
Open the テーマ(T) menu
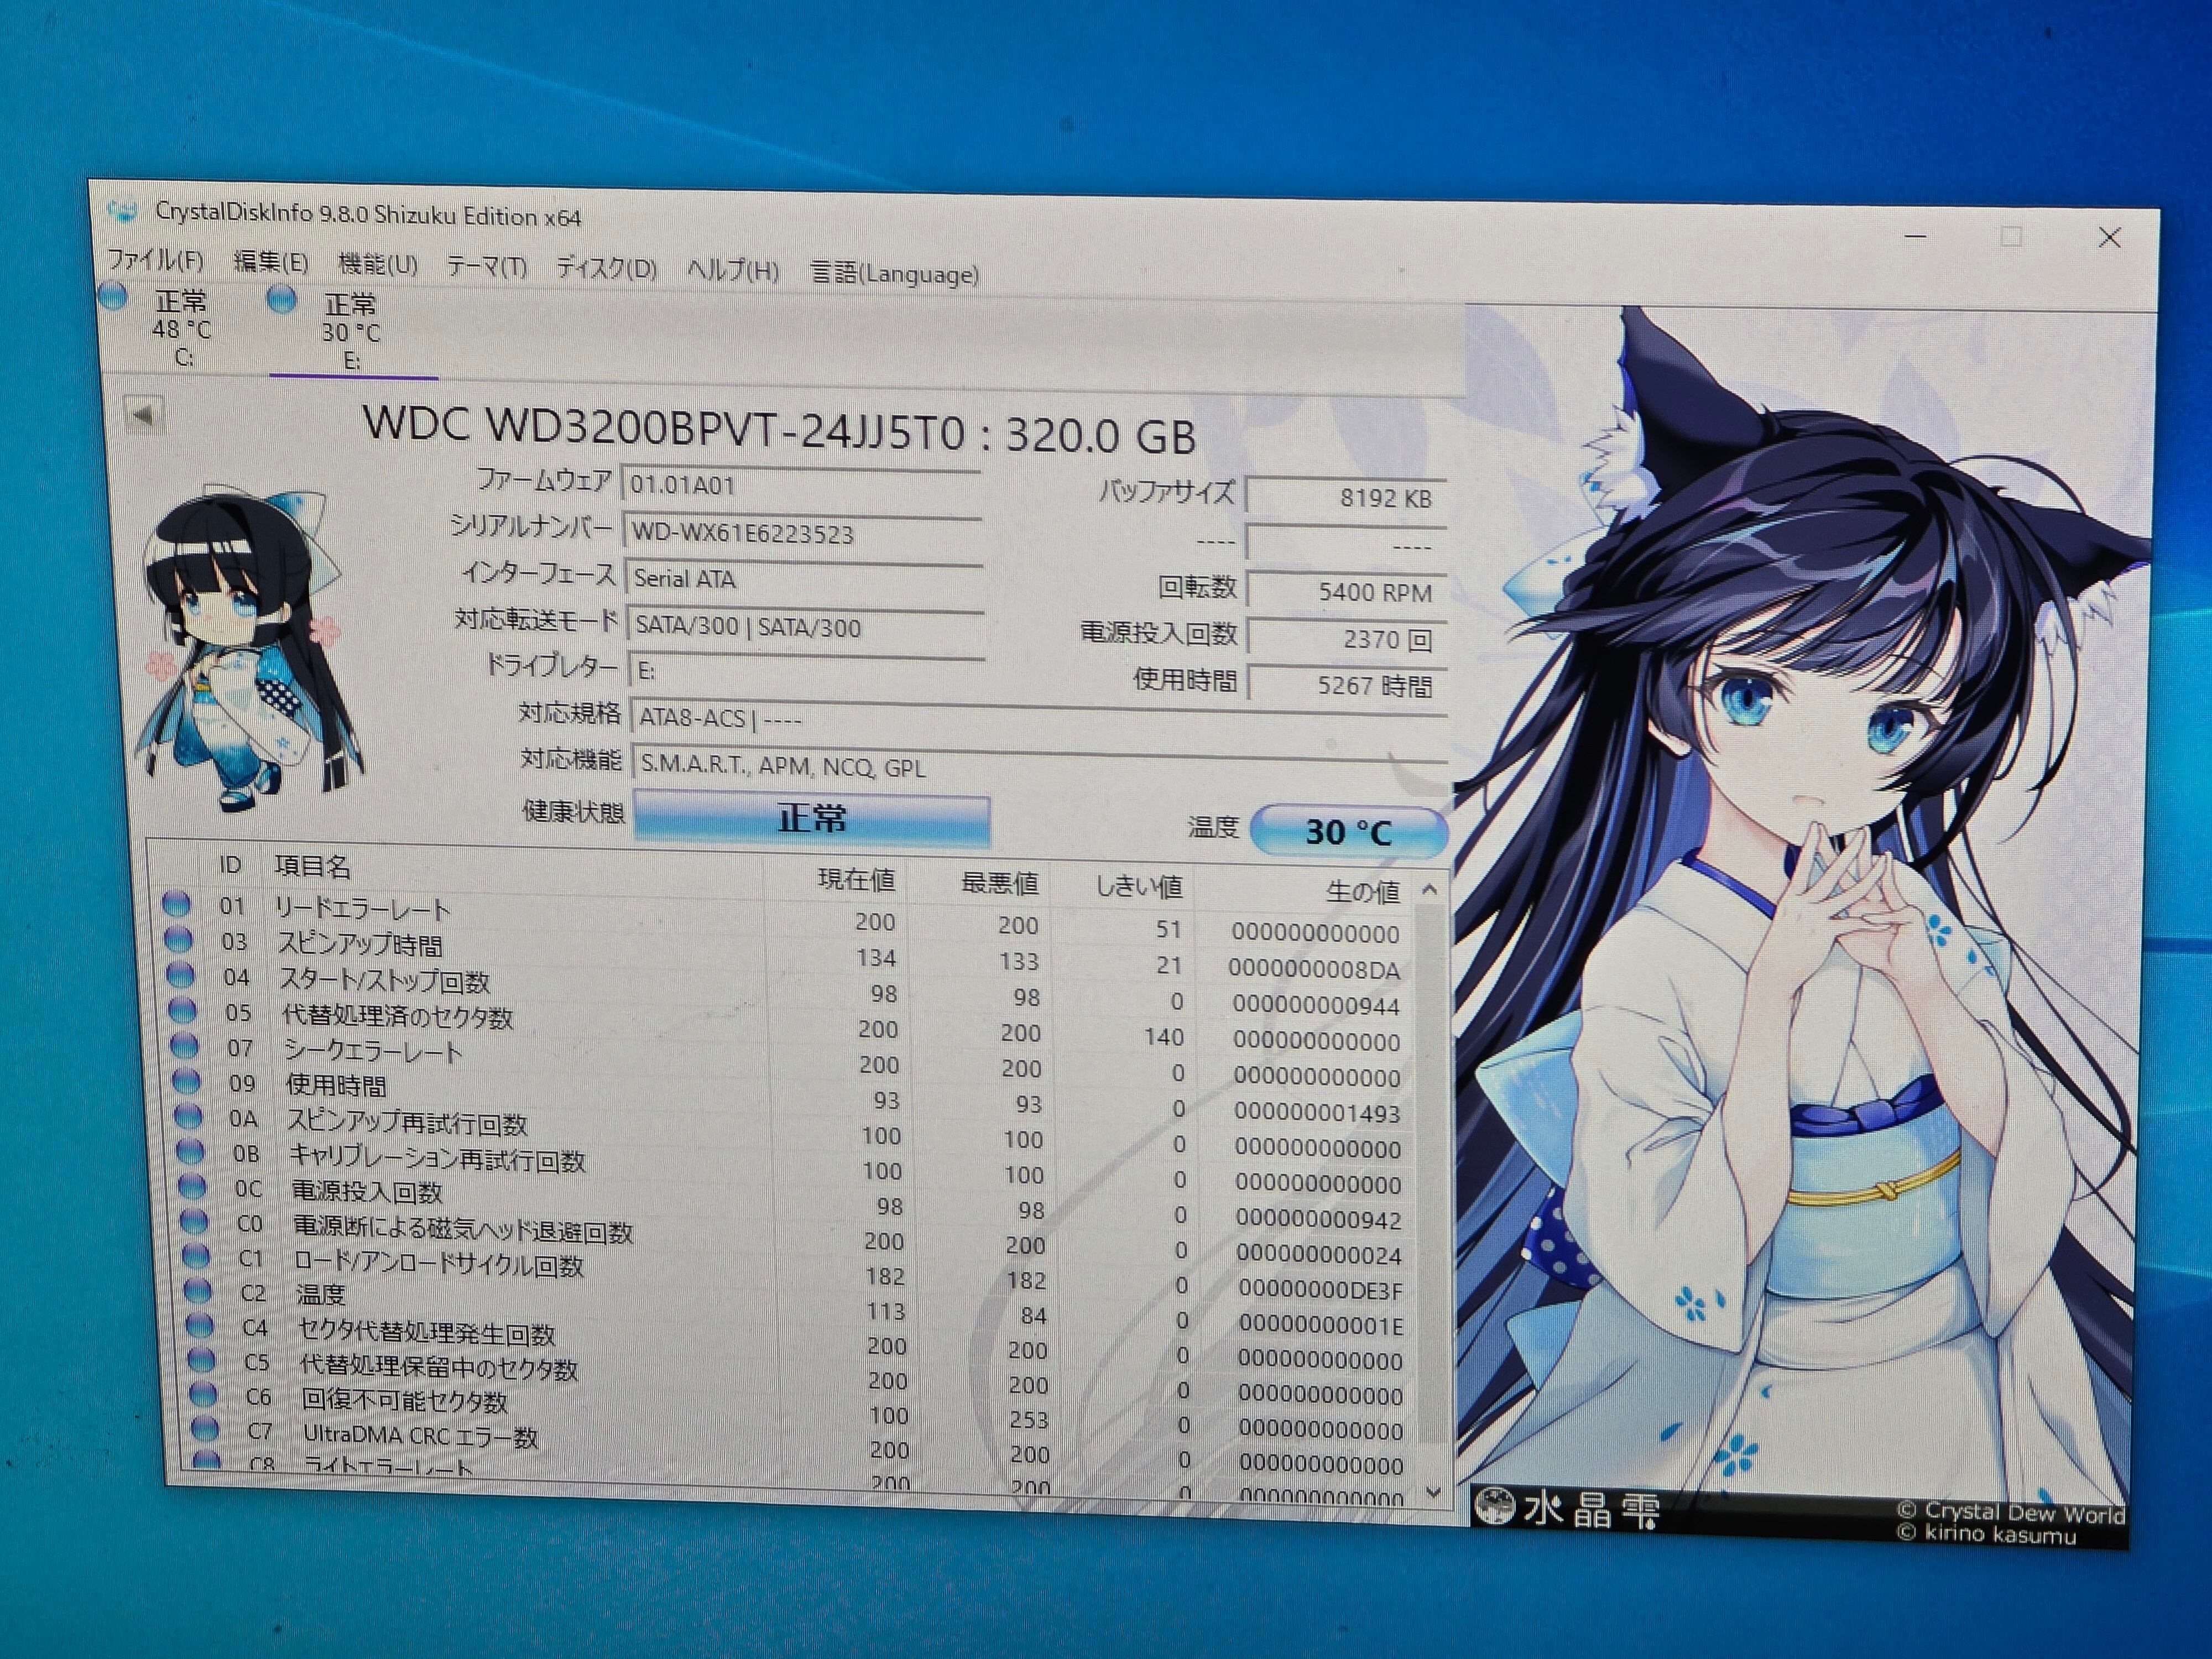click(x=486, y=266)
